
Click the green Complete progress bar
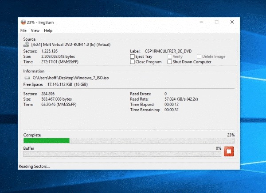tap(129, 140)
